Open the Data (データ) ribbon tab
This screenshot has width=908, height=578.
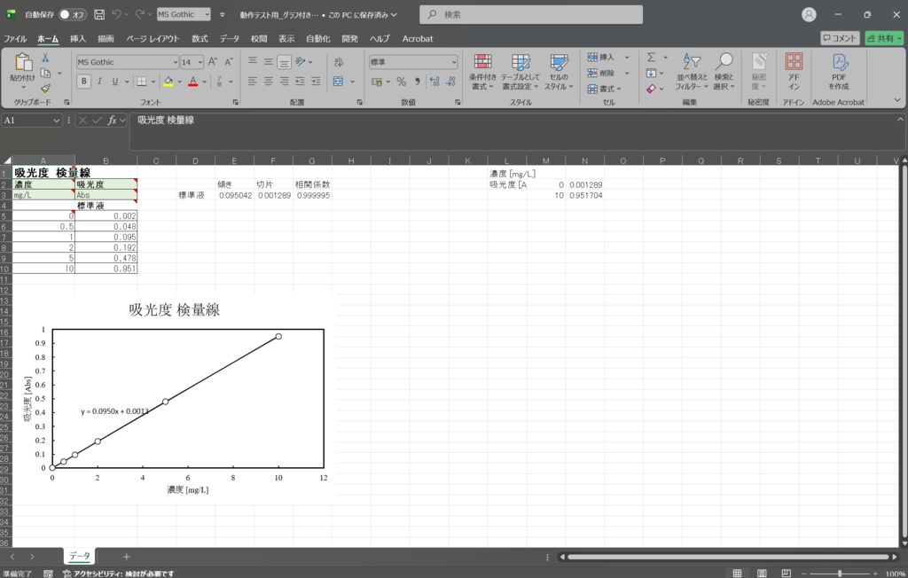tap(230, 39)
